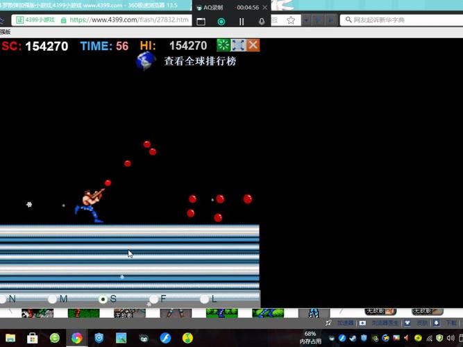Select the S weapon radio button

point(103,299)
